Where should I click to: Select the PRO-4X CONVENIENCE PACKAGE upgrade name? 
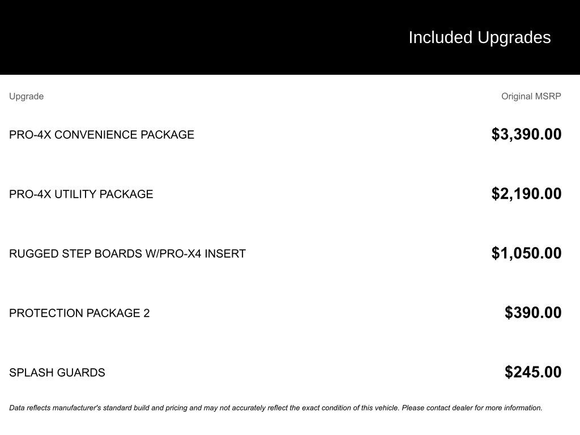[x=101, y=135]
